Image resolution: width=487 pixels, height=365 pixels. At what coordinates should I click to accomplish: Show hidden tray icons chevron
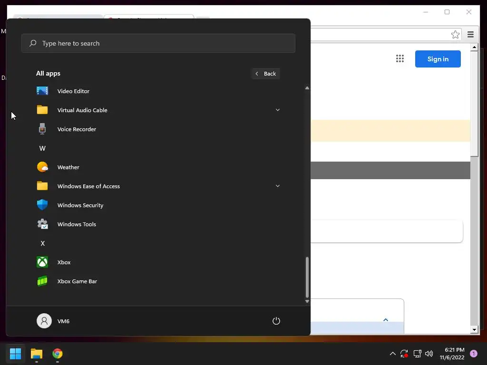point(392,354)
